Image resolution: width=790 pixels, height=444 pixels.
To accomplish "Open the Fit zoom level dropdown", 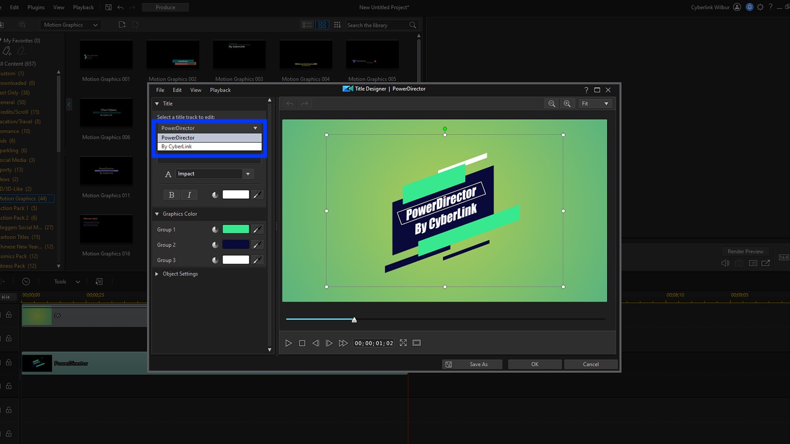I will point(595,103).
